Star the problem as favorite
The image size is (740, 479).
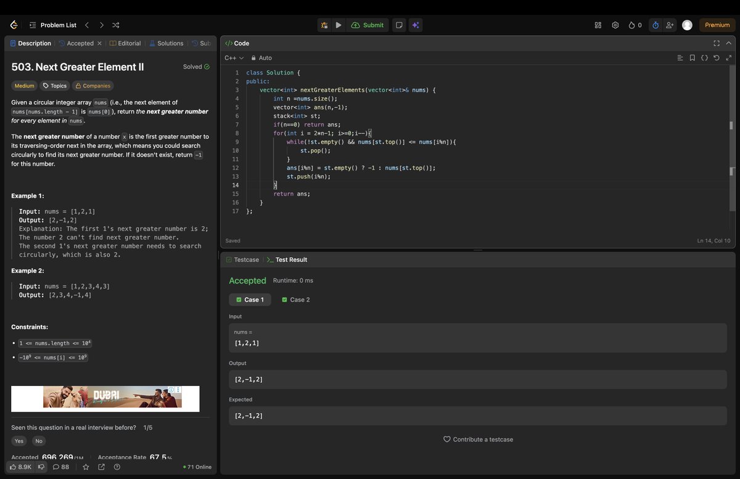86,467
